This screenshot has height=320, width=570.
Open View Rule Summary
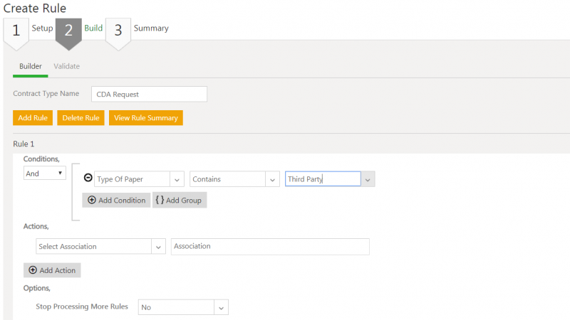(x=146, y=117)
